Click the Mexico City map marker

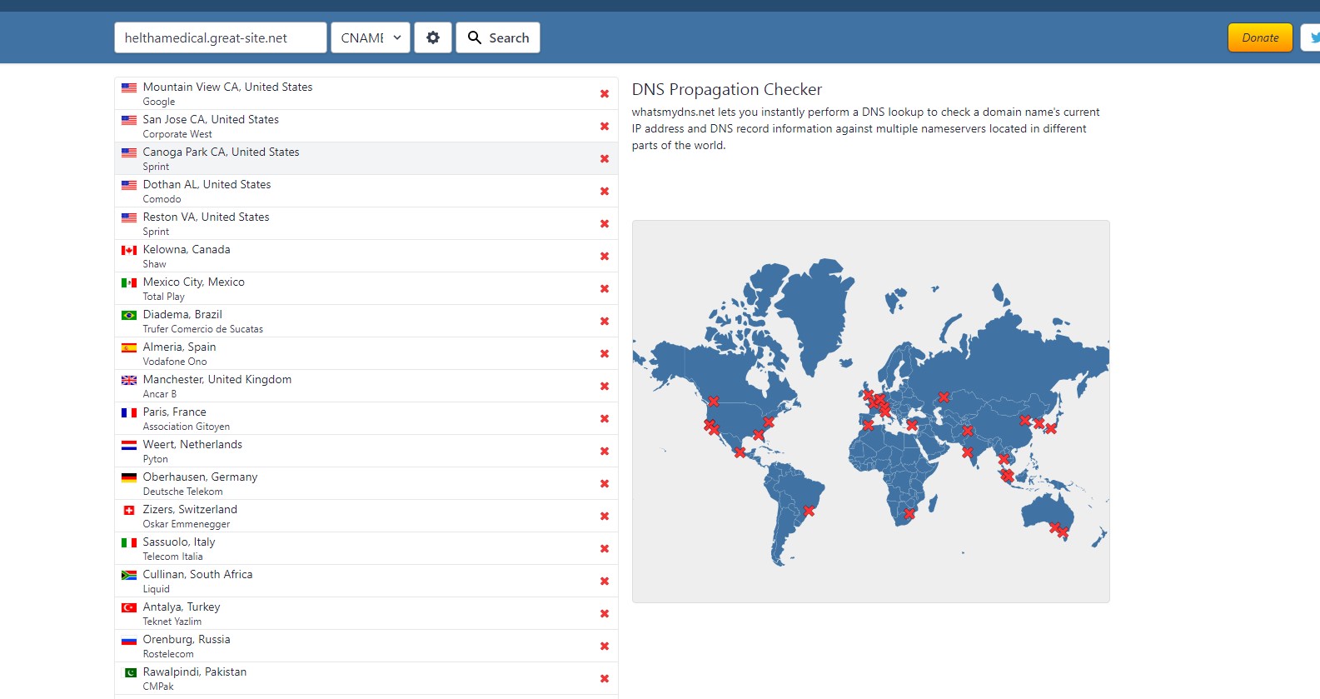coord(740,452)
